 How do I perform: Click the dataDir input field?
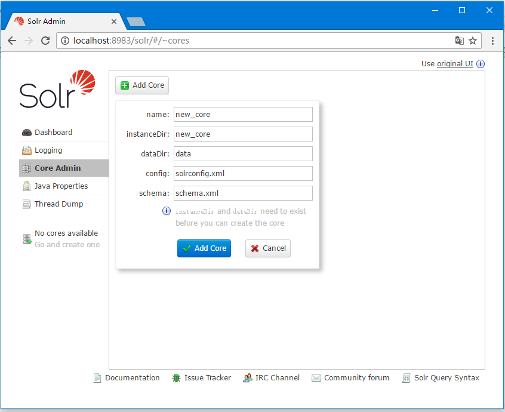pyautogui.click(x=243, y=153)
